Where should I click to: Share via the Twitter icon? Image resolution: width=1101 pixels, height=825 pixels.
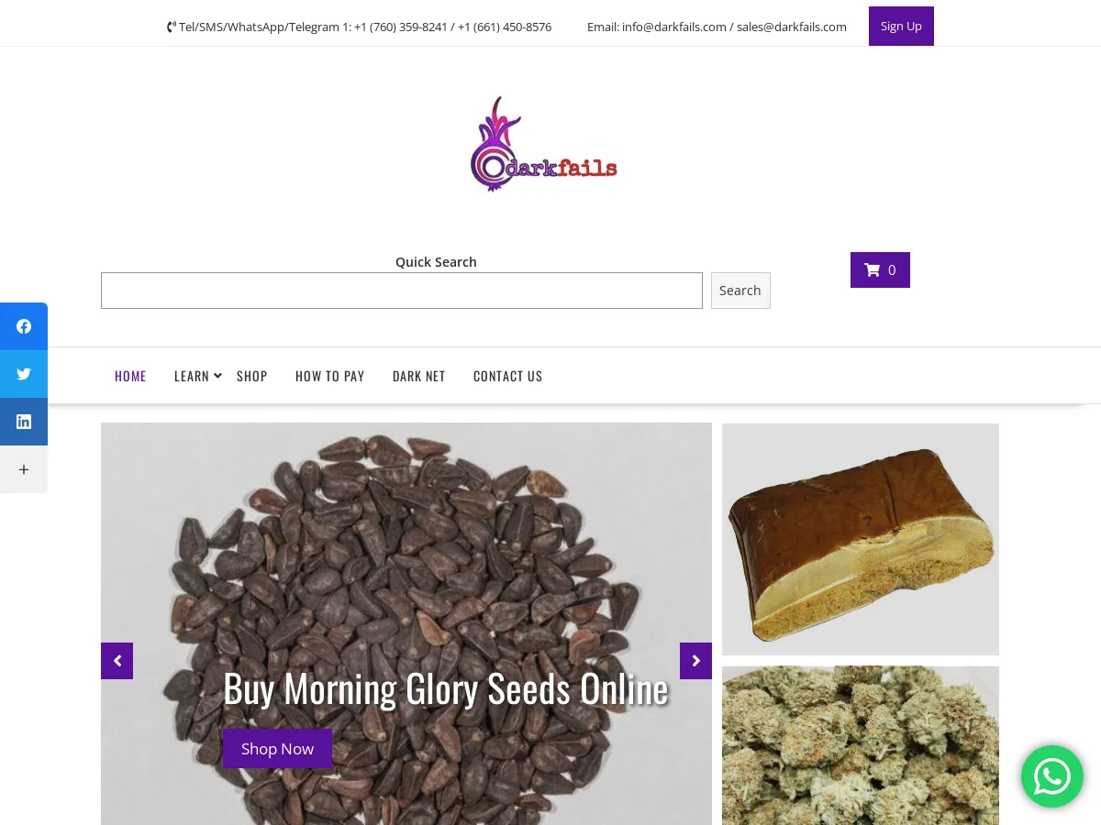point(24,374)
